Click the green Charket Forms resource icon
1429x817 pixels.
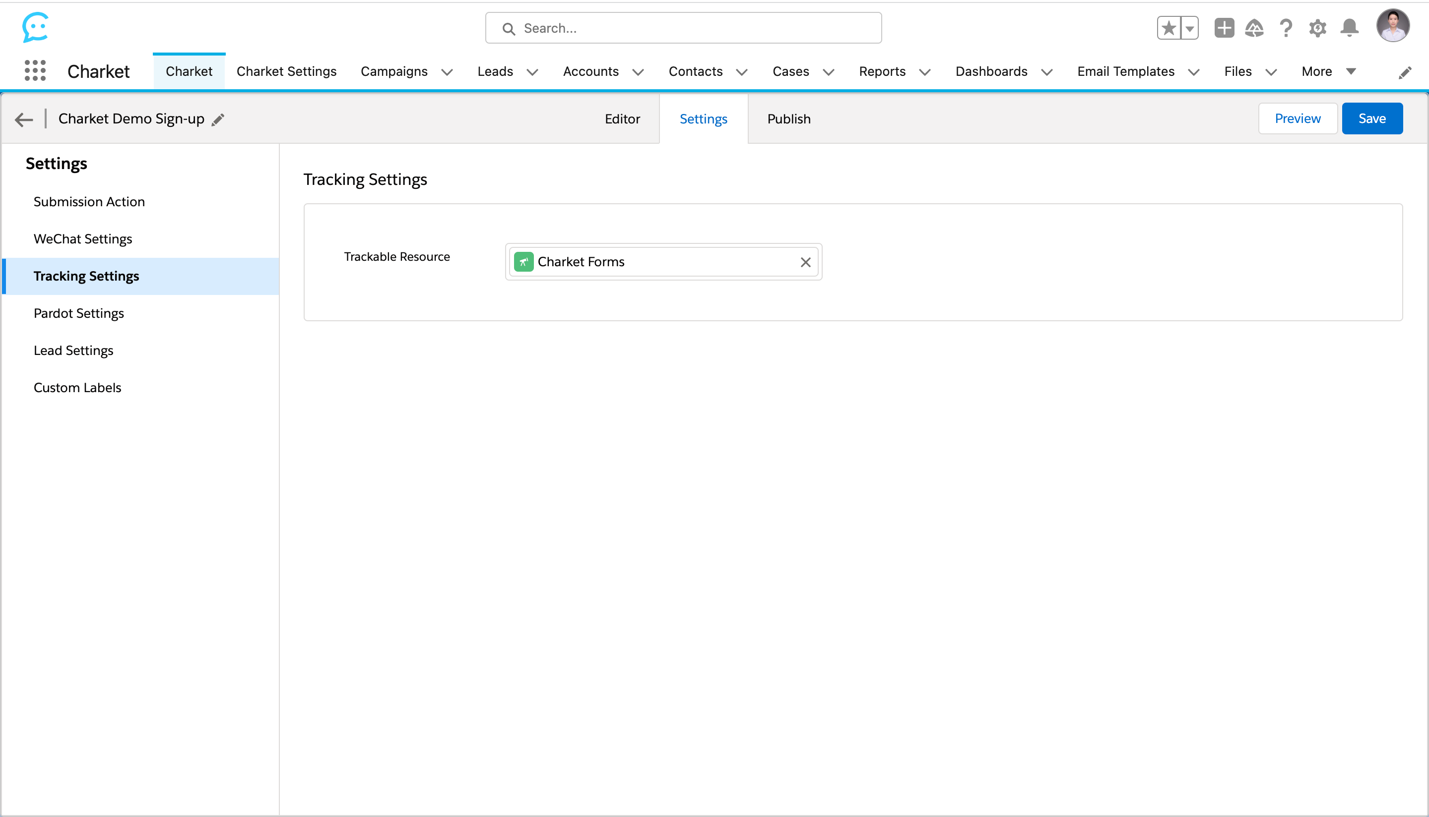523,262
